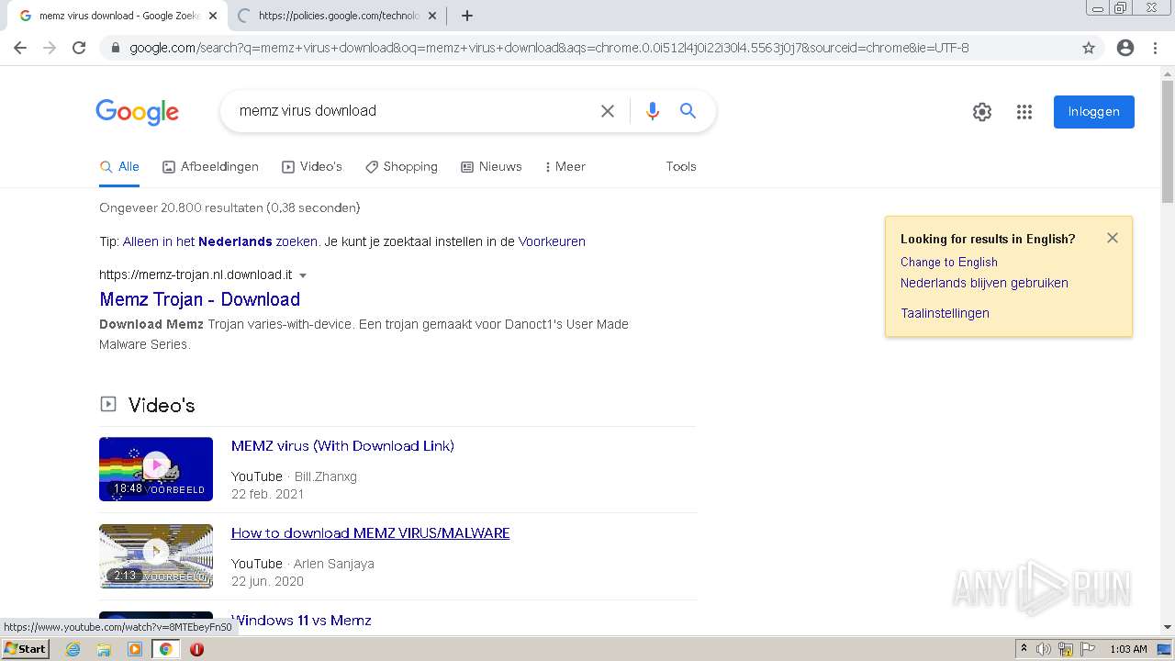This screenshot has width=1175, height=661.
Task: Submit search with the magnifier icon
Action: 688,111
